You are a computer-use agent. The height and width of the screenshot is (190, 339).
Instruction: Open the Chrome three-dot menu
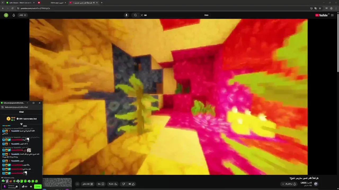click(336, 8)
